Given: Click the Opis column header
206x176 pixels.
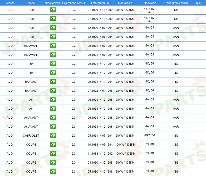Looking at the screenshot, I should pos(198,3).
